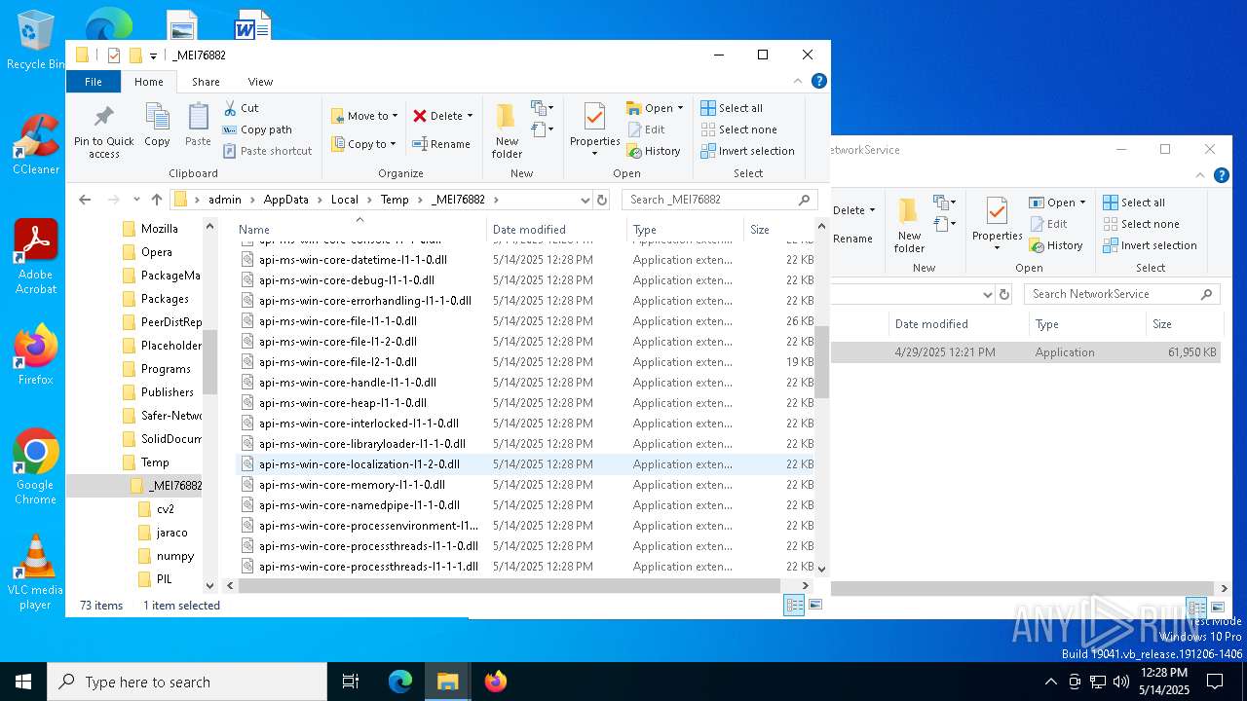Click the Paste icon in front window
Viewport: 1247px width, 701px height.
(198, 118)
